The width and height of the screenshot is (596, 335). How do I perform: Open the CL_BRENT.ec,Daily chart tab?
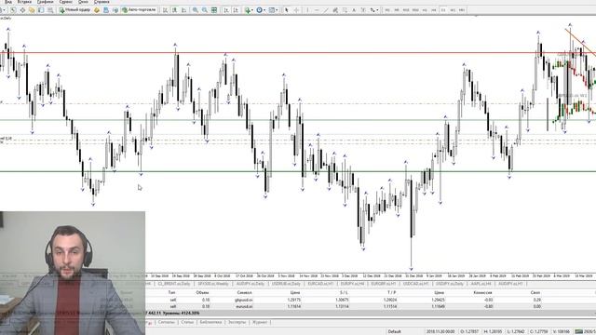point(174,284)
